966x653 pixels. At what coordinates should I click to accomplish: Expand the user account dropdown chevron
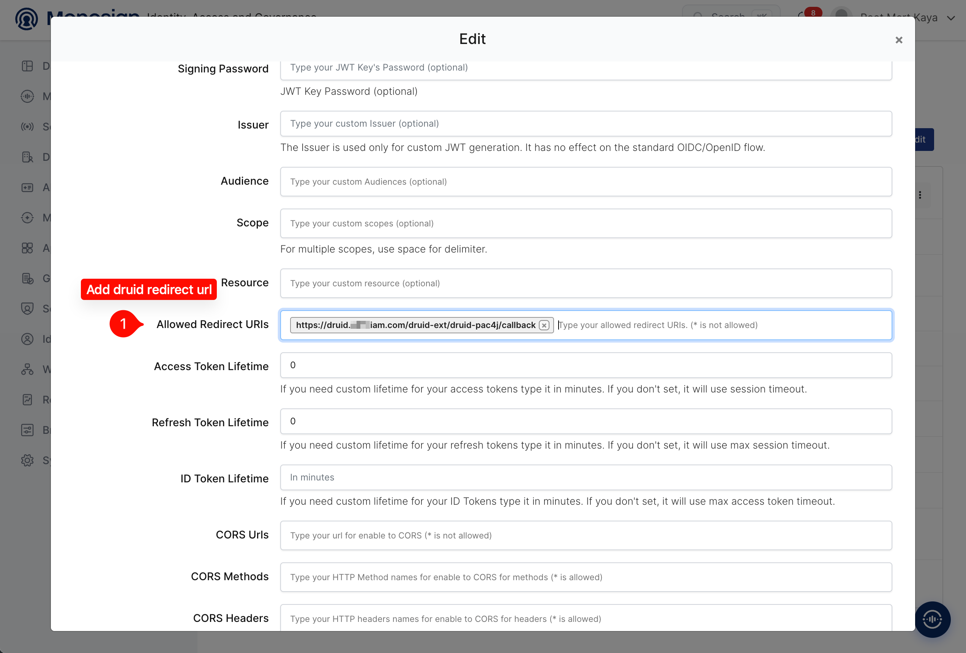[950, 18]
